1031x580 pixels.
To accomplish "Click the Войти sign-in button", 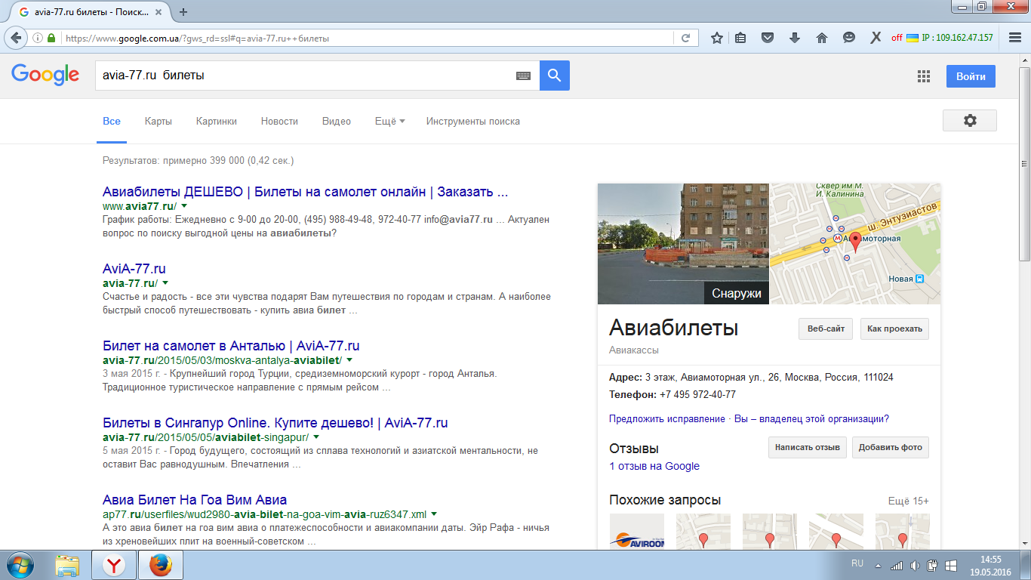I will (x=971, y=76).
